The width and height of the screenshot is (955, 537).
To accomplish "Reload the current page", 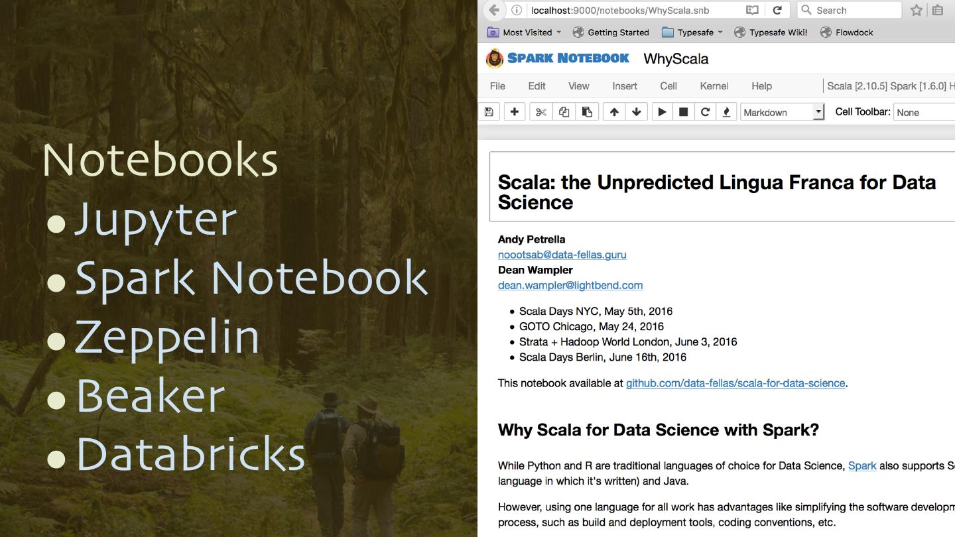I will tap(777, 10).
